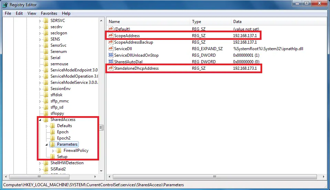Click the Epoch folder icon
The height and width of the screenshot is (190, 330).
(x=53, y=132)
